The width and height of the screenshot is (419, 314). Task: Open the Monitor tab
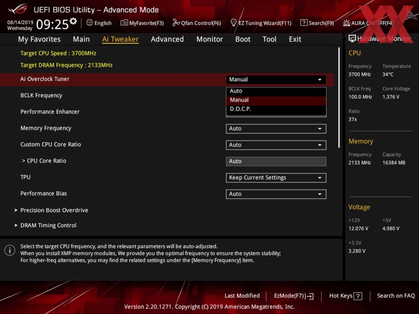pyautogui.click(x=209, y=39)
